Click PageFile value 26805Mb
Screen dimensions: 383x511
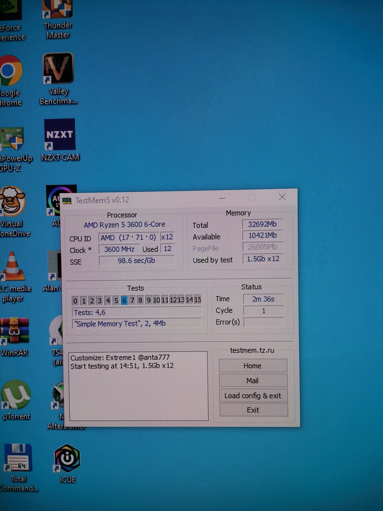(x=263, y=247)
